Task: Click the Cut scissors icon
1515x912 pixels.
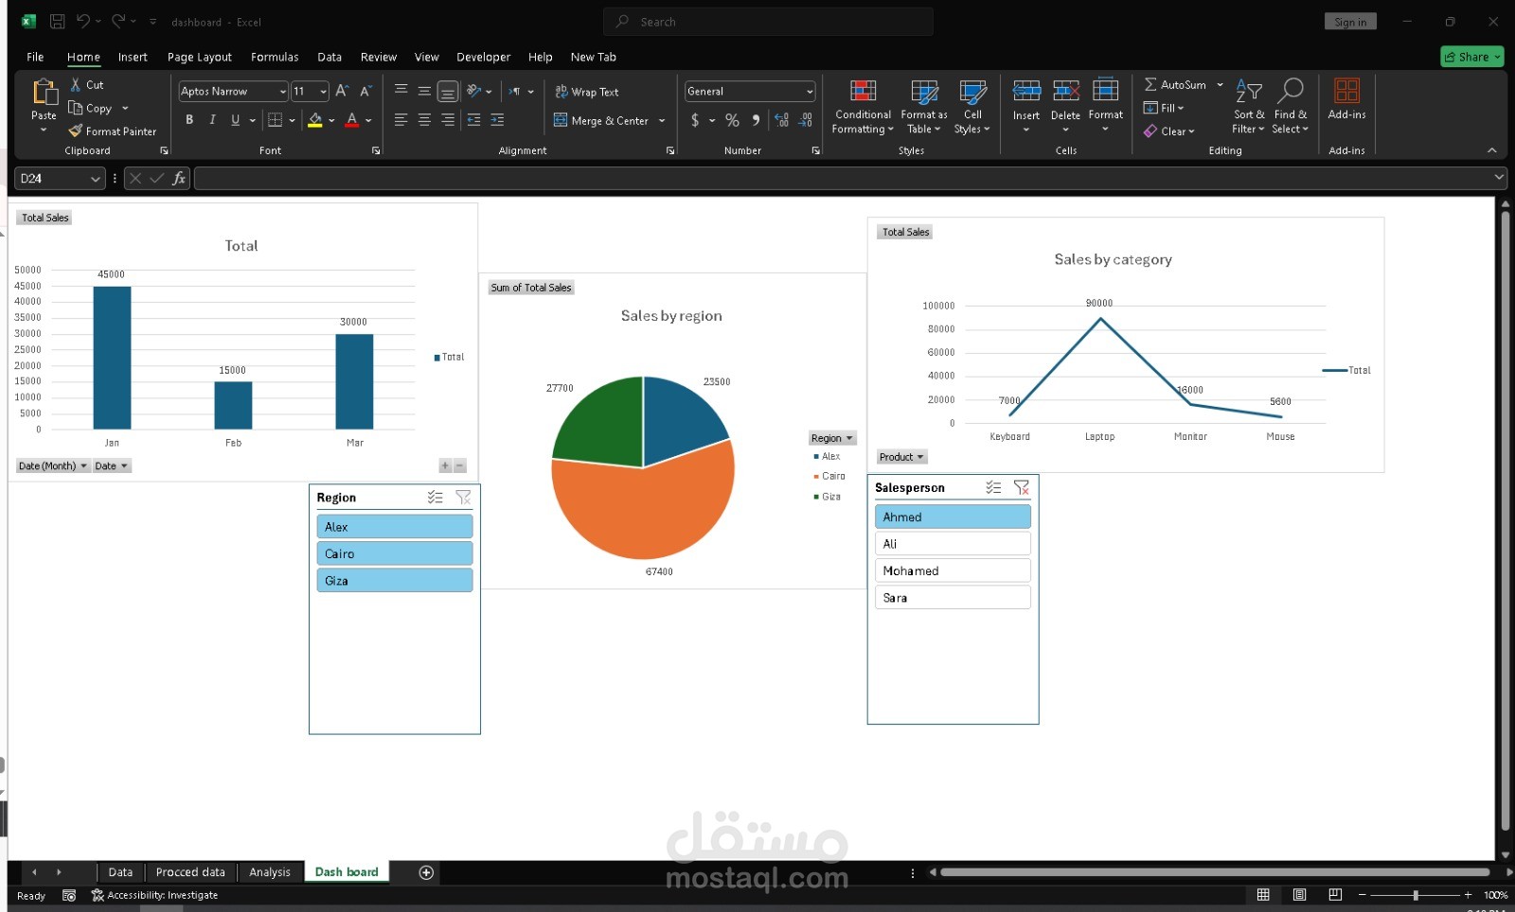Action: click(x=76, y=84)
